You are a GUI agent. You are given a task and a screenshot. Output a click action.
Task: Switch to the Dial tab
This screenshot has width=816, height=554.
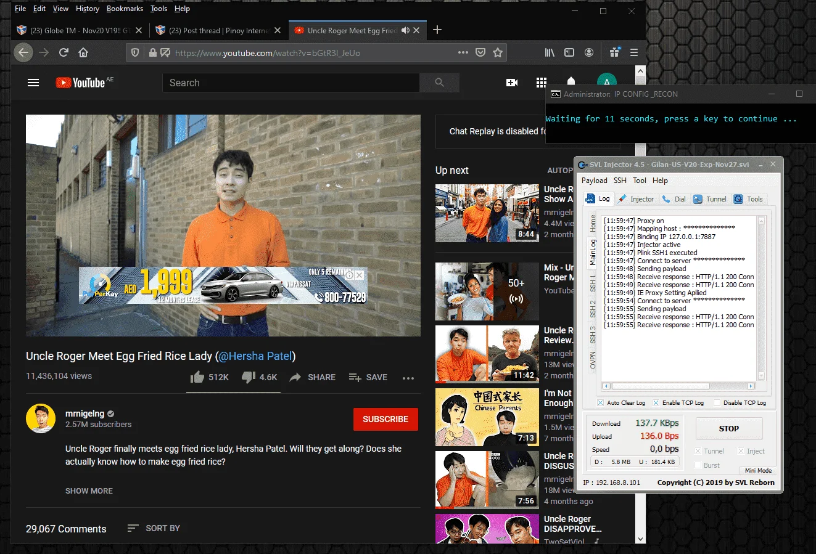click(674, 199)
